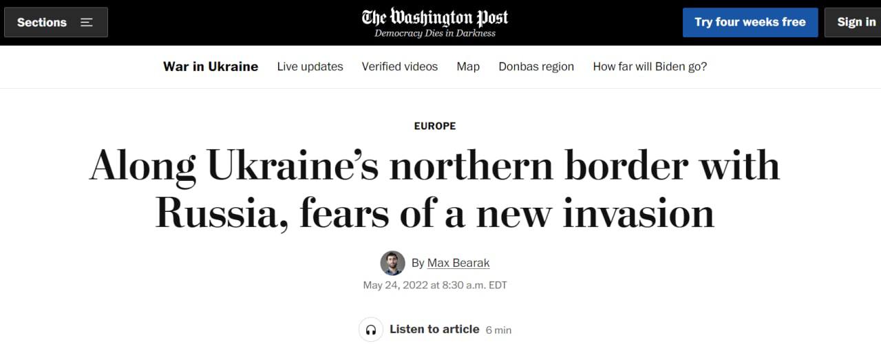Click the Sign in button
This screenshot has height=344, width=881.
856,22
